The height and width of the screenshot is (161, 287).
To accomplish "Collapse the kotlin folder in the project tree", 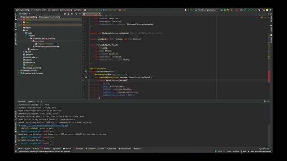I will click(26, 36).
